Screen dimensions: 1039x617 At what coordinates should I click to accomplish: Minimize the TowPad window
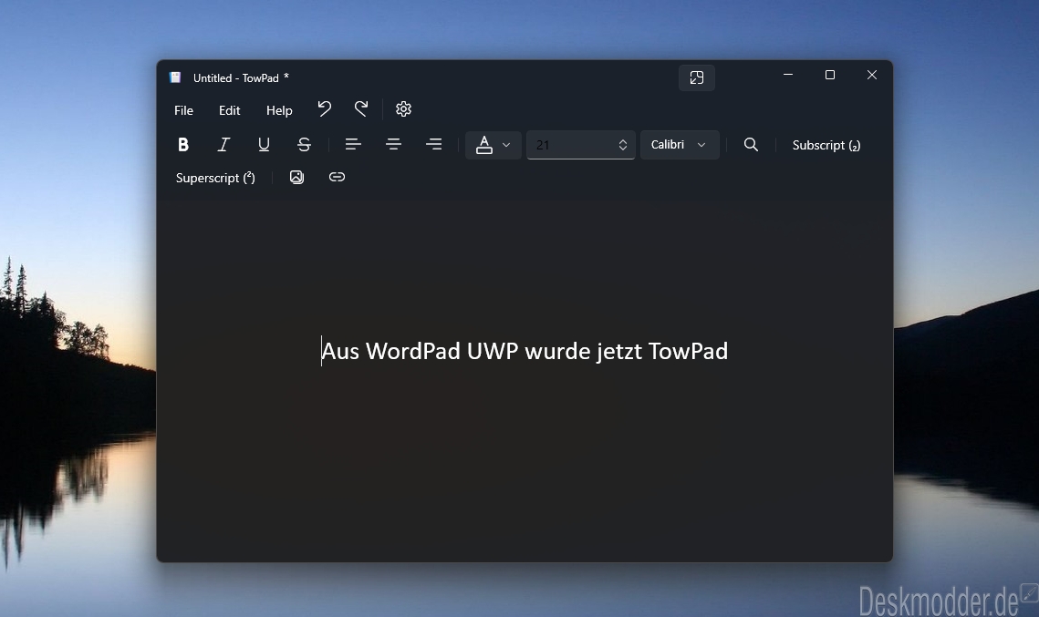point(788,75)
